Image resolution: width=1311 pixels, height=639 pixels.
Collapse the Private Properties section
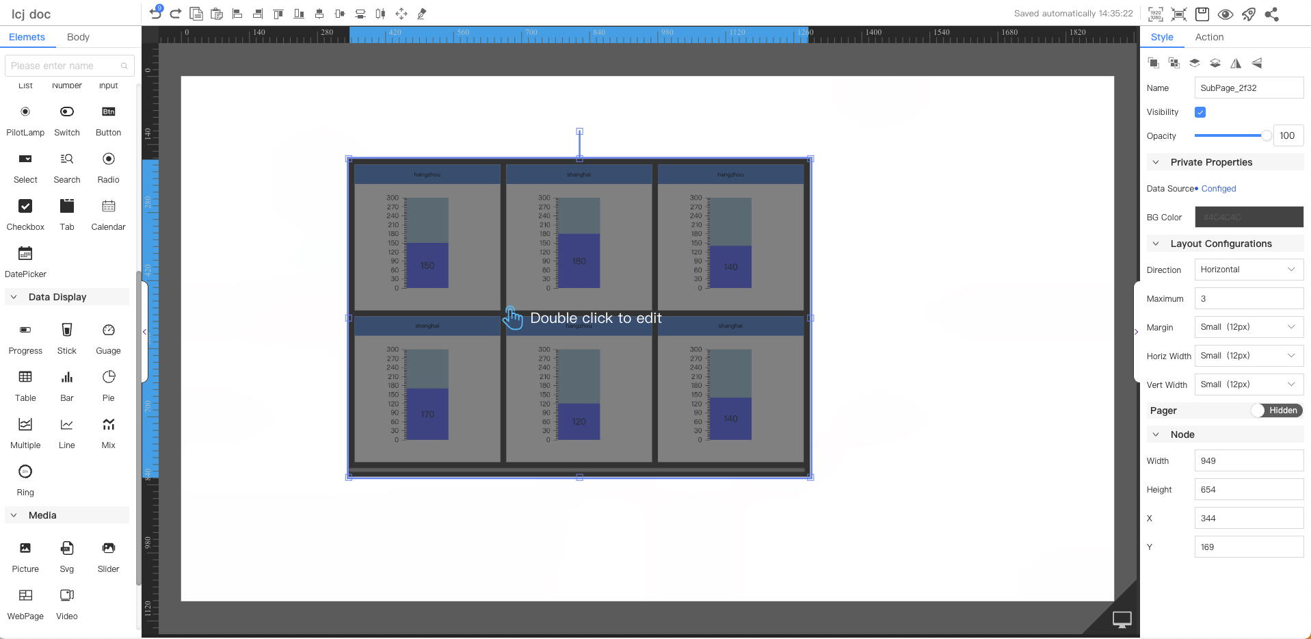tap(1156, 162)
